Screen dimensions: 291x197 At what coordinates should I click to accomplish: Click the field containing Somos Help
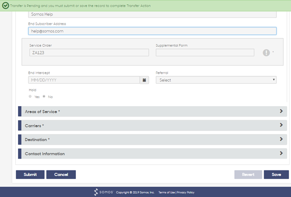pos(152,15)
